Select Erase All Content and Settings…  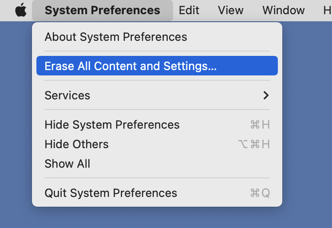(157, 66)
